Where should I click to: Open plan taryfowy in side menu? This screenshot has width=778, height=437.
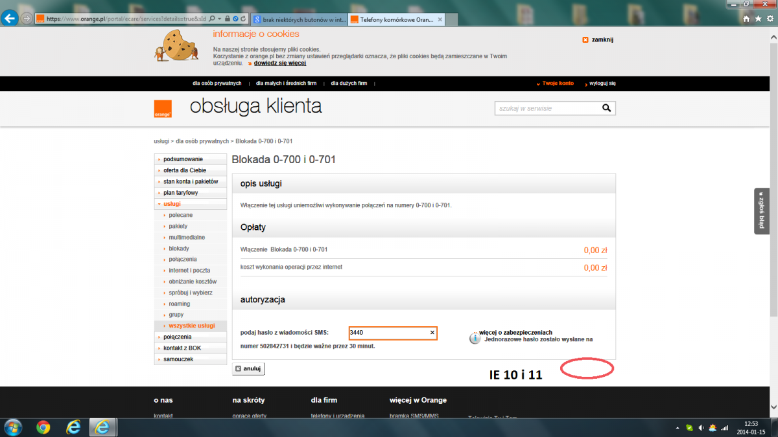coord(191,193)
